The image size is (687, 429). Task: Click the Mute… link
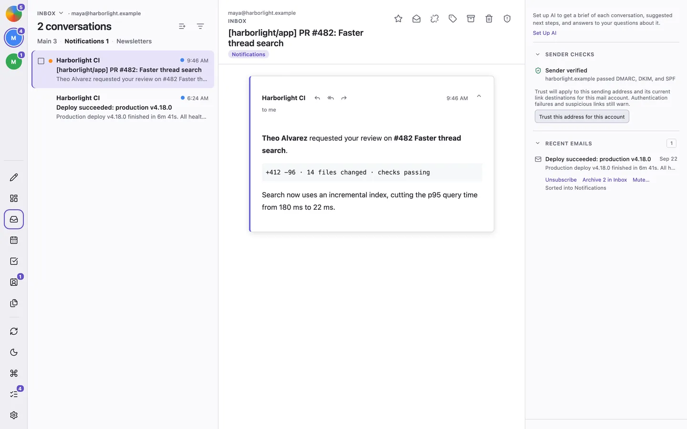pyautogui.click(x=641, y=180)
